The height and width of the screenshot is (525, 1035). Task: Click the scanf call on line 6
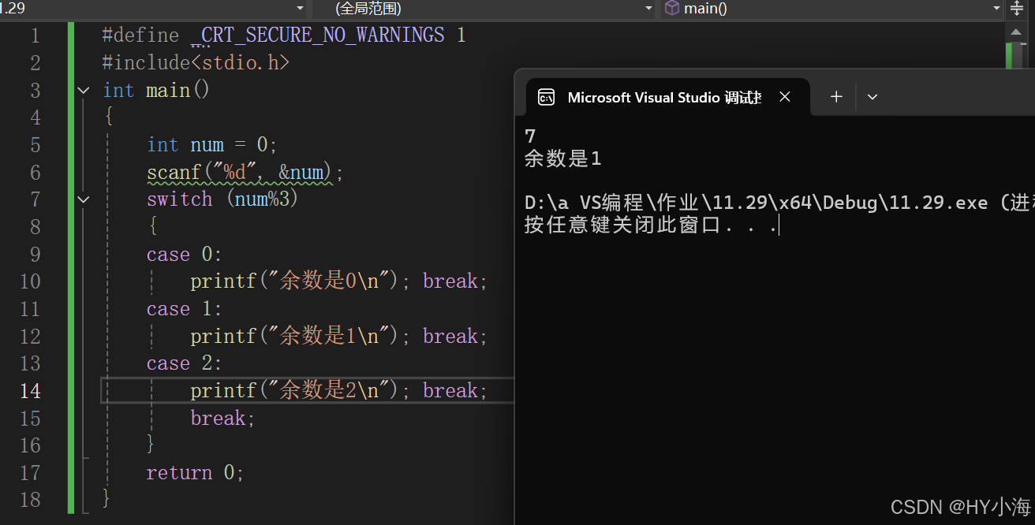[x=245, y=173]
